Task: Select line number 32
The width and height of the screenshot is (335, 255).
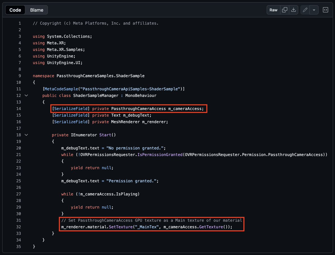Action: point(18,227)
